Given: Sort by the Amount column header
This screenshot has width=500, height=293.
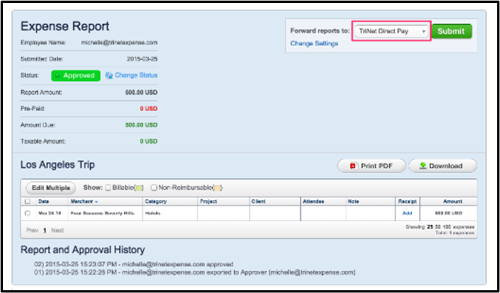Looking at the screenshot, I should point(453,201).
